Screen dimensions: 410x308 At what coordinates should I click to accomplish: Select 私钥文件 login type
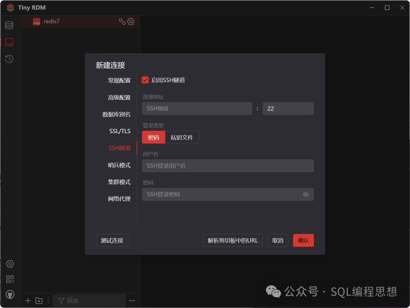182,137
